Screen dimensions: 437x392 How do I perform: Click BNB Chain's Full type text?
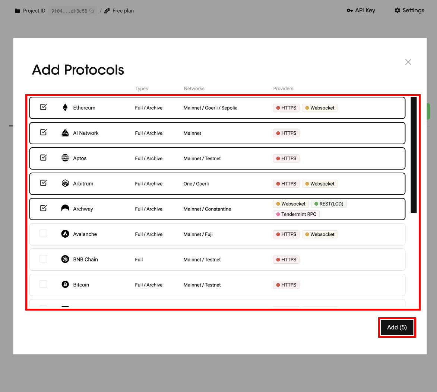tap(139, 260)
